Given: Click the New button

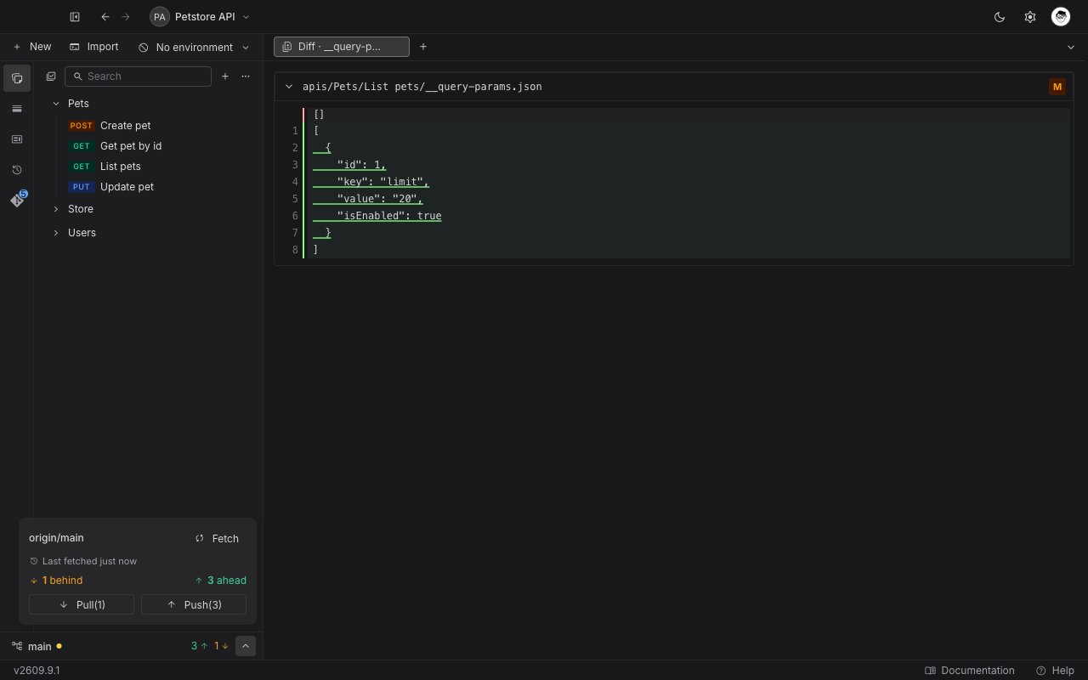Looking at the screenshot, I should point(32,47).
